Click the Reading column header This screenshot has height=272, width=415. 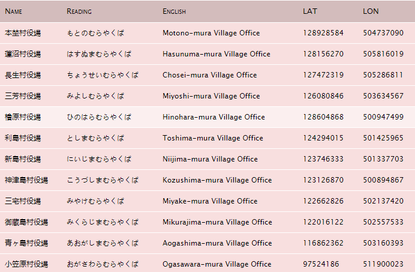click(x=79, y=11)
